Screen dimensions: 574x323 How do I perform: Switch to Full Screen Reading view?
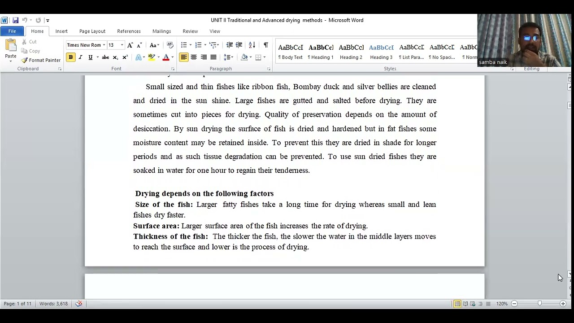tap(465, 304)
